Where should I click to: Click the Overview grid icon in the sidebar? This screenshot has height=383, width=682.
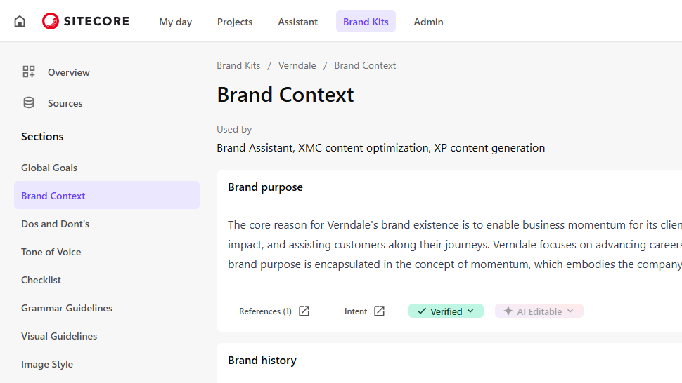[x=29, y=72]
